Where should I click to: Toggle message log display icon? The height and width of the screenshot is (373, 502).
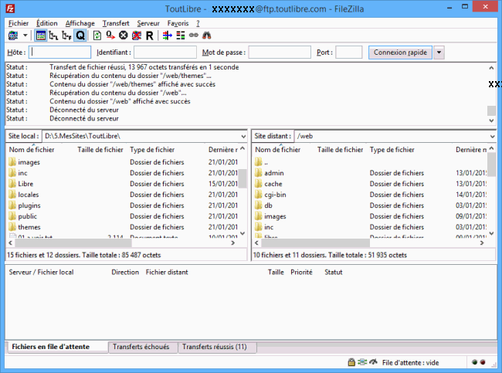point(41,36)
